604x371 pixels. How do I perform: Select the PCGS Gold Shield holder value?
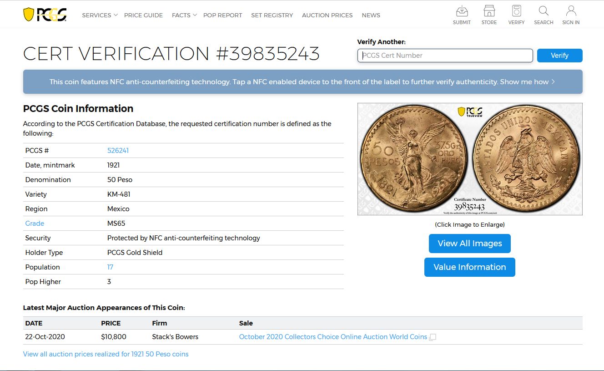pyautogui.click(x=135, y=253)
